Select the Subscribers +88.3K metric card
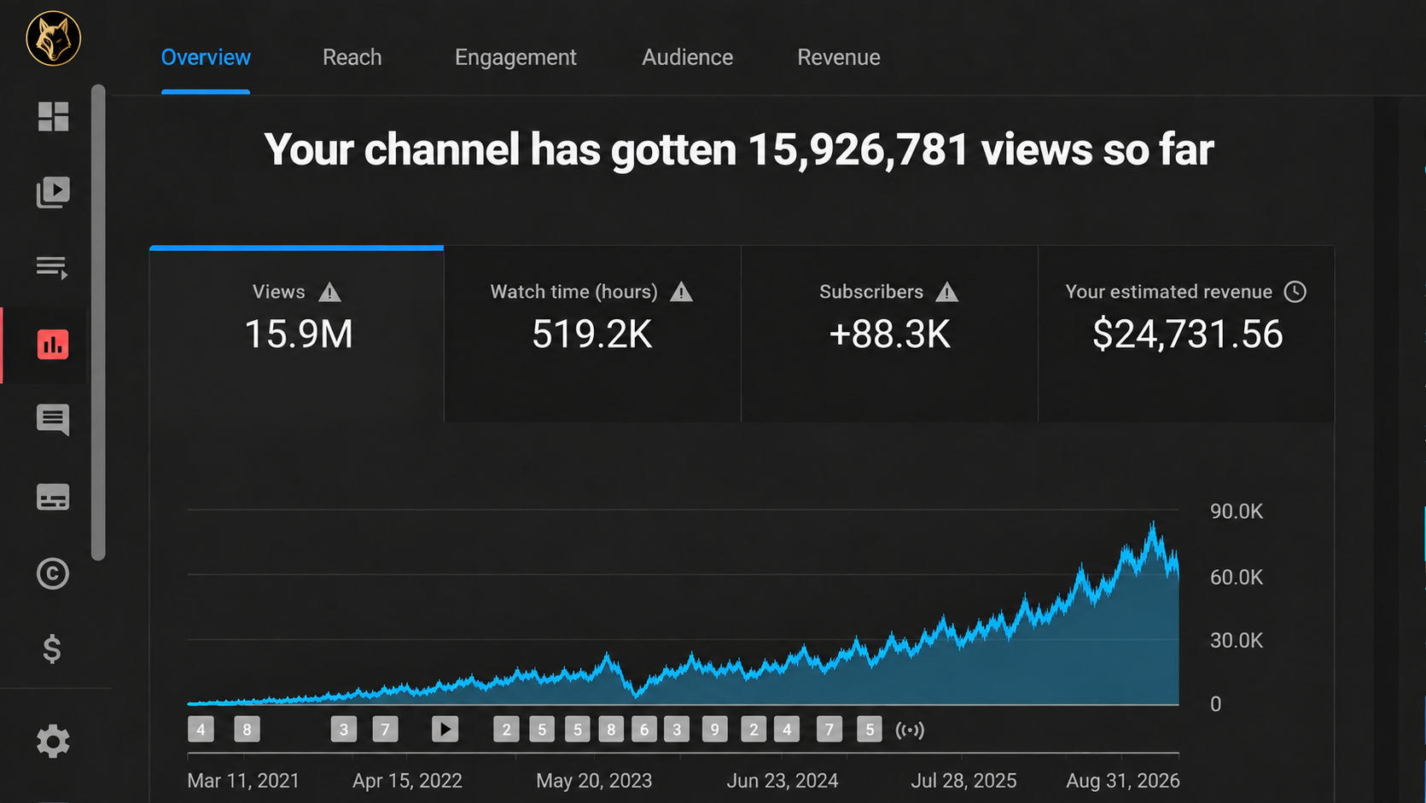 click(x=889, y=334)
